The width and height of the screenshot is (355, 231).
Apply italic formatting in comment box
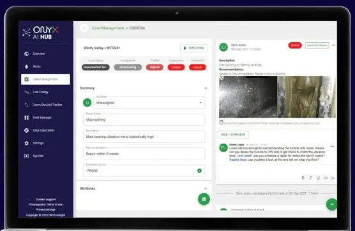click(x=310, y=178)
